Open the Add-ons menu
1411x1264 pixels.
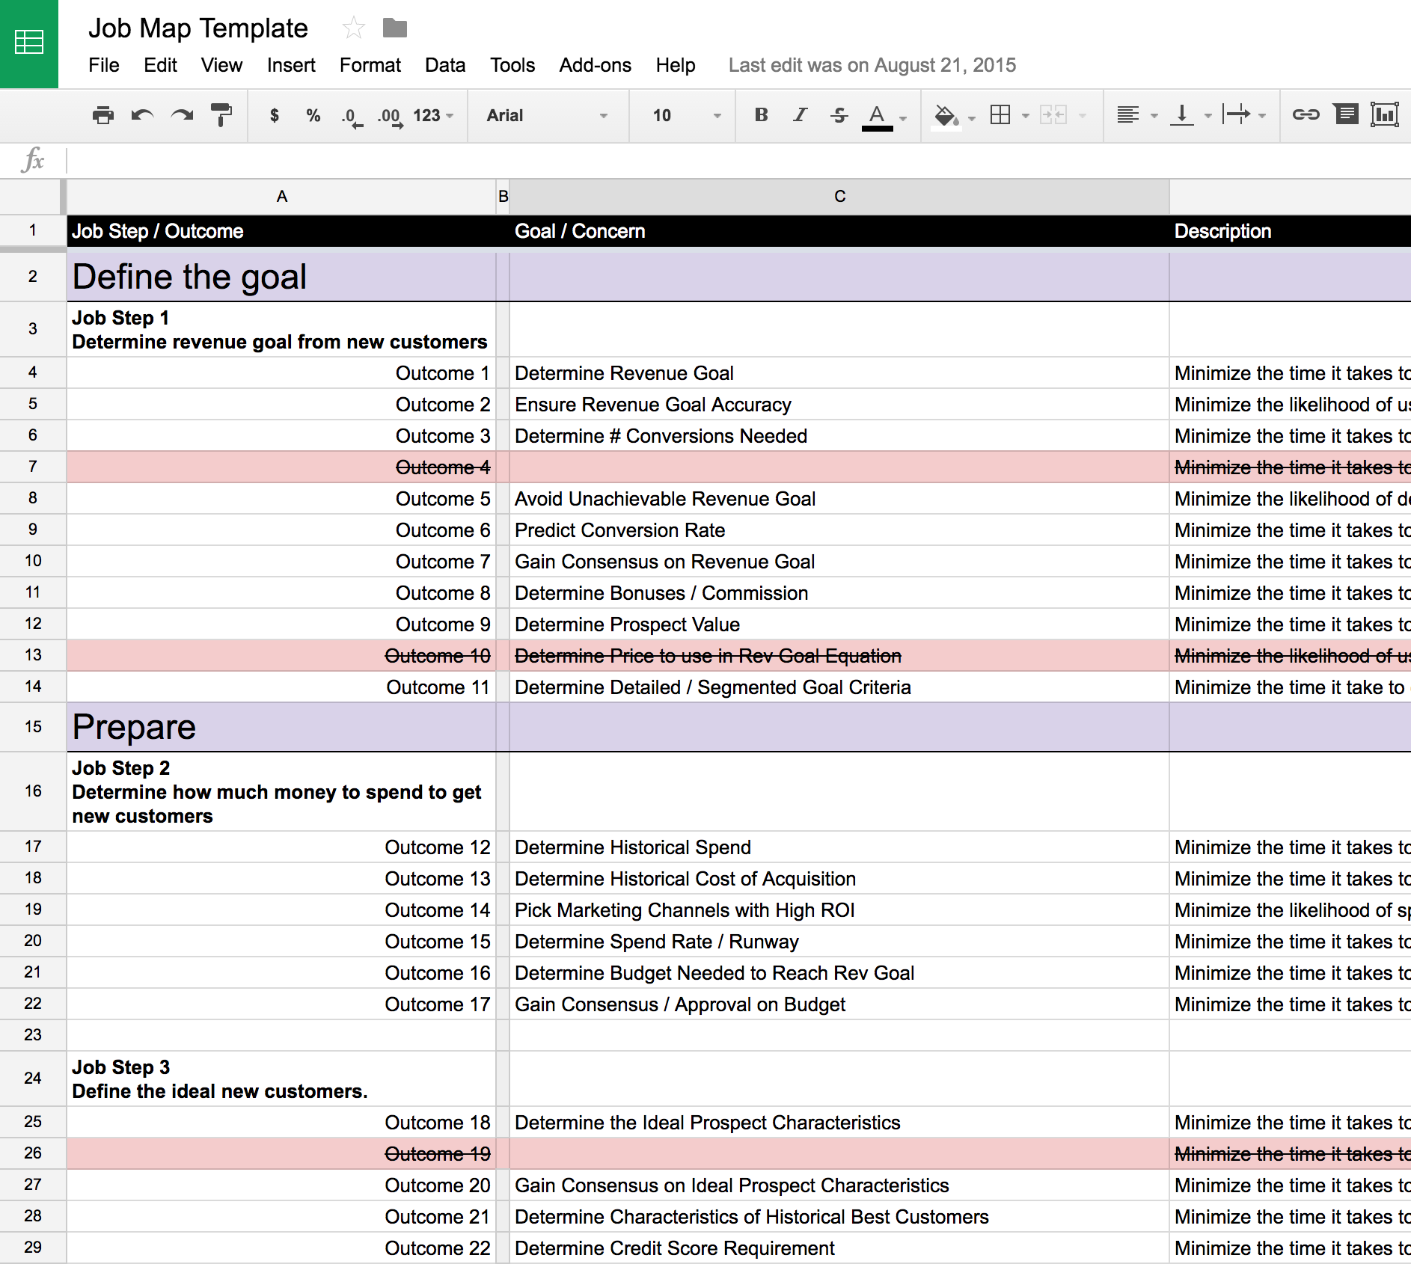[x=596, y=65]
